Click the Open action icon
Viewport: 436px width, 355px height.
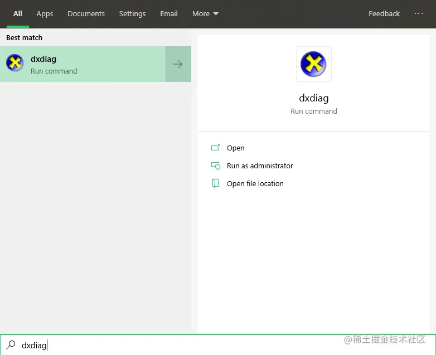point(215,148)
